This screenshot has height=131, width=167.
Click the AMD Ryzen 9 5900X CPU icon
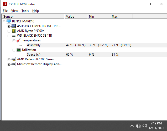(x=14, y=31)
